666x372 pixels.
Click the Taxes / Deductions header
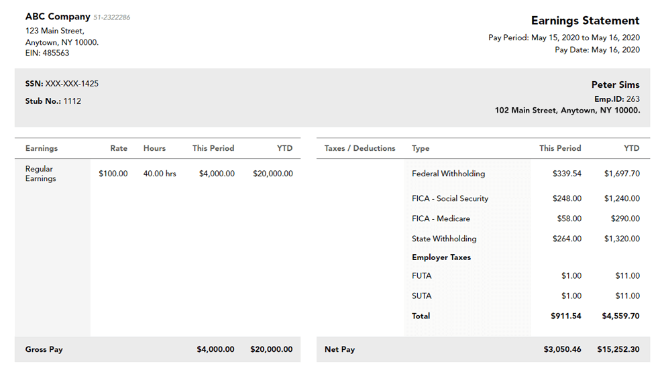pos(359,148)
